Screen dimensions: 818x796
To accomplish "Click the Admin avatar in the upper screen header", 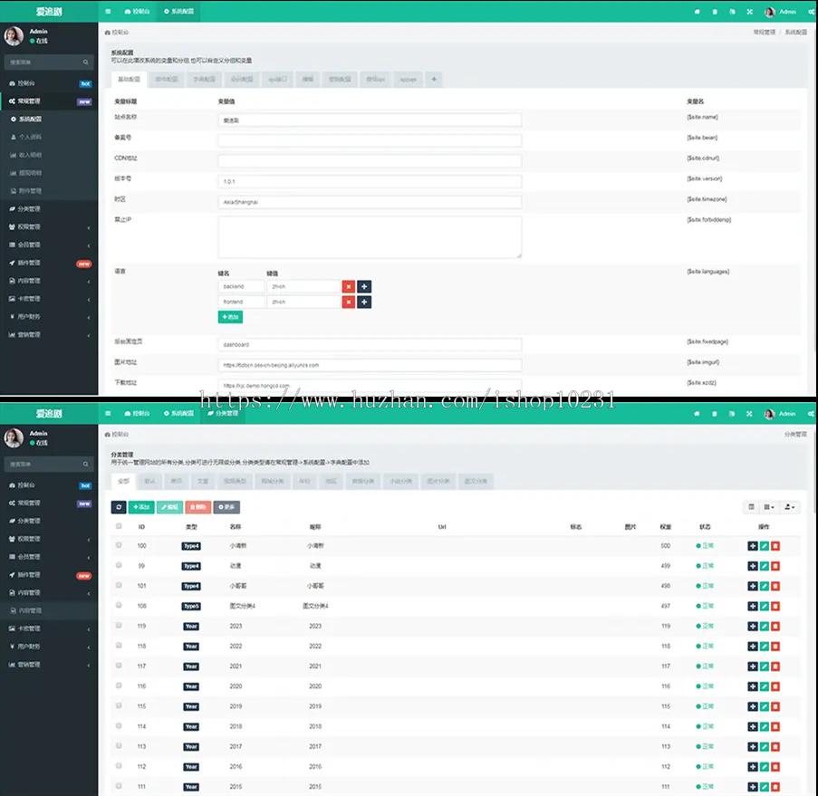I will coord(769,12).
